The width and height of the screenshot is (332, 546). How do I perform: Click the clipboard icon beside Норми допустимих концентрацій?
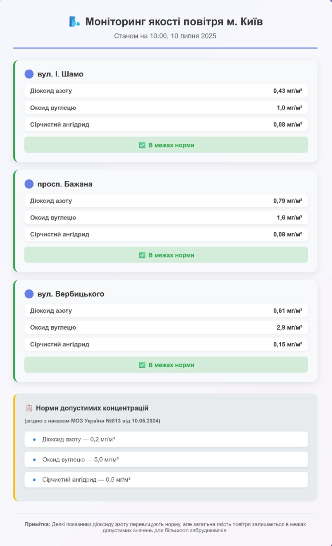pos(29,408)
